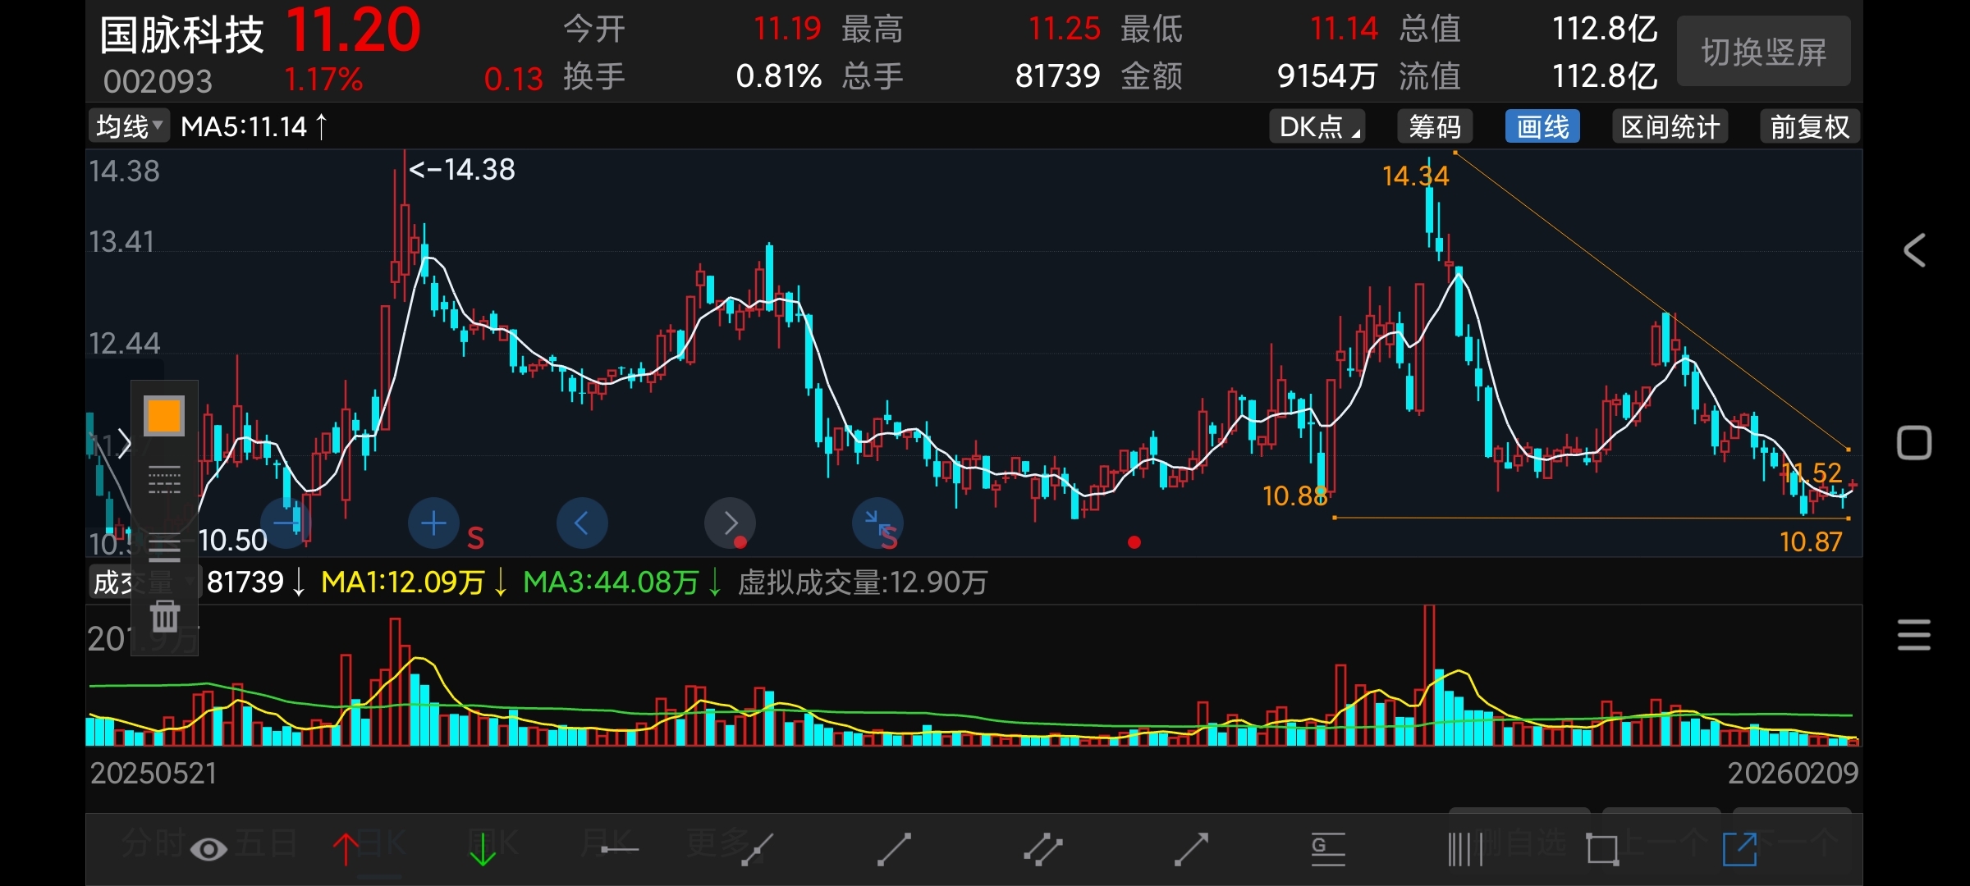Open the 筹码 tab
The width and height of the screenshot is (1970, 886).
(1435, 126)
